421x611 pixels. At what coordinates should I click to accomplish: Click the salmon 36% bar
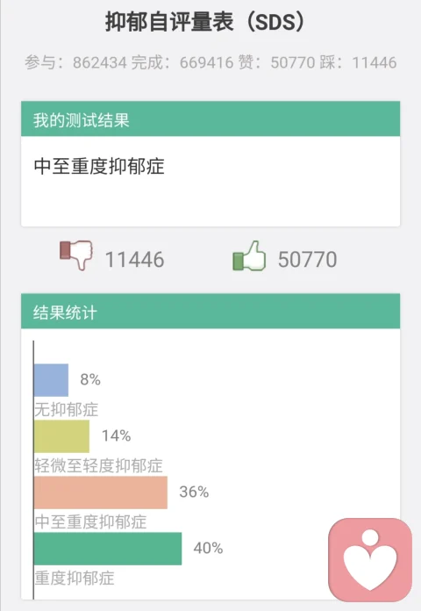[x=101, y=492]
